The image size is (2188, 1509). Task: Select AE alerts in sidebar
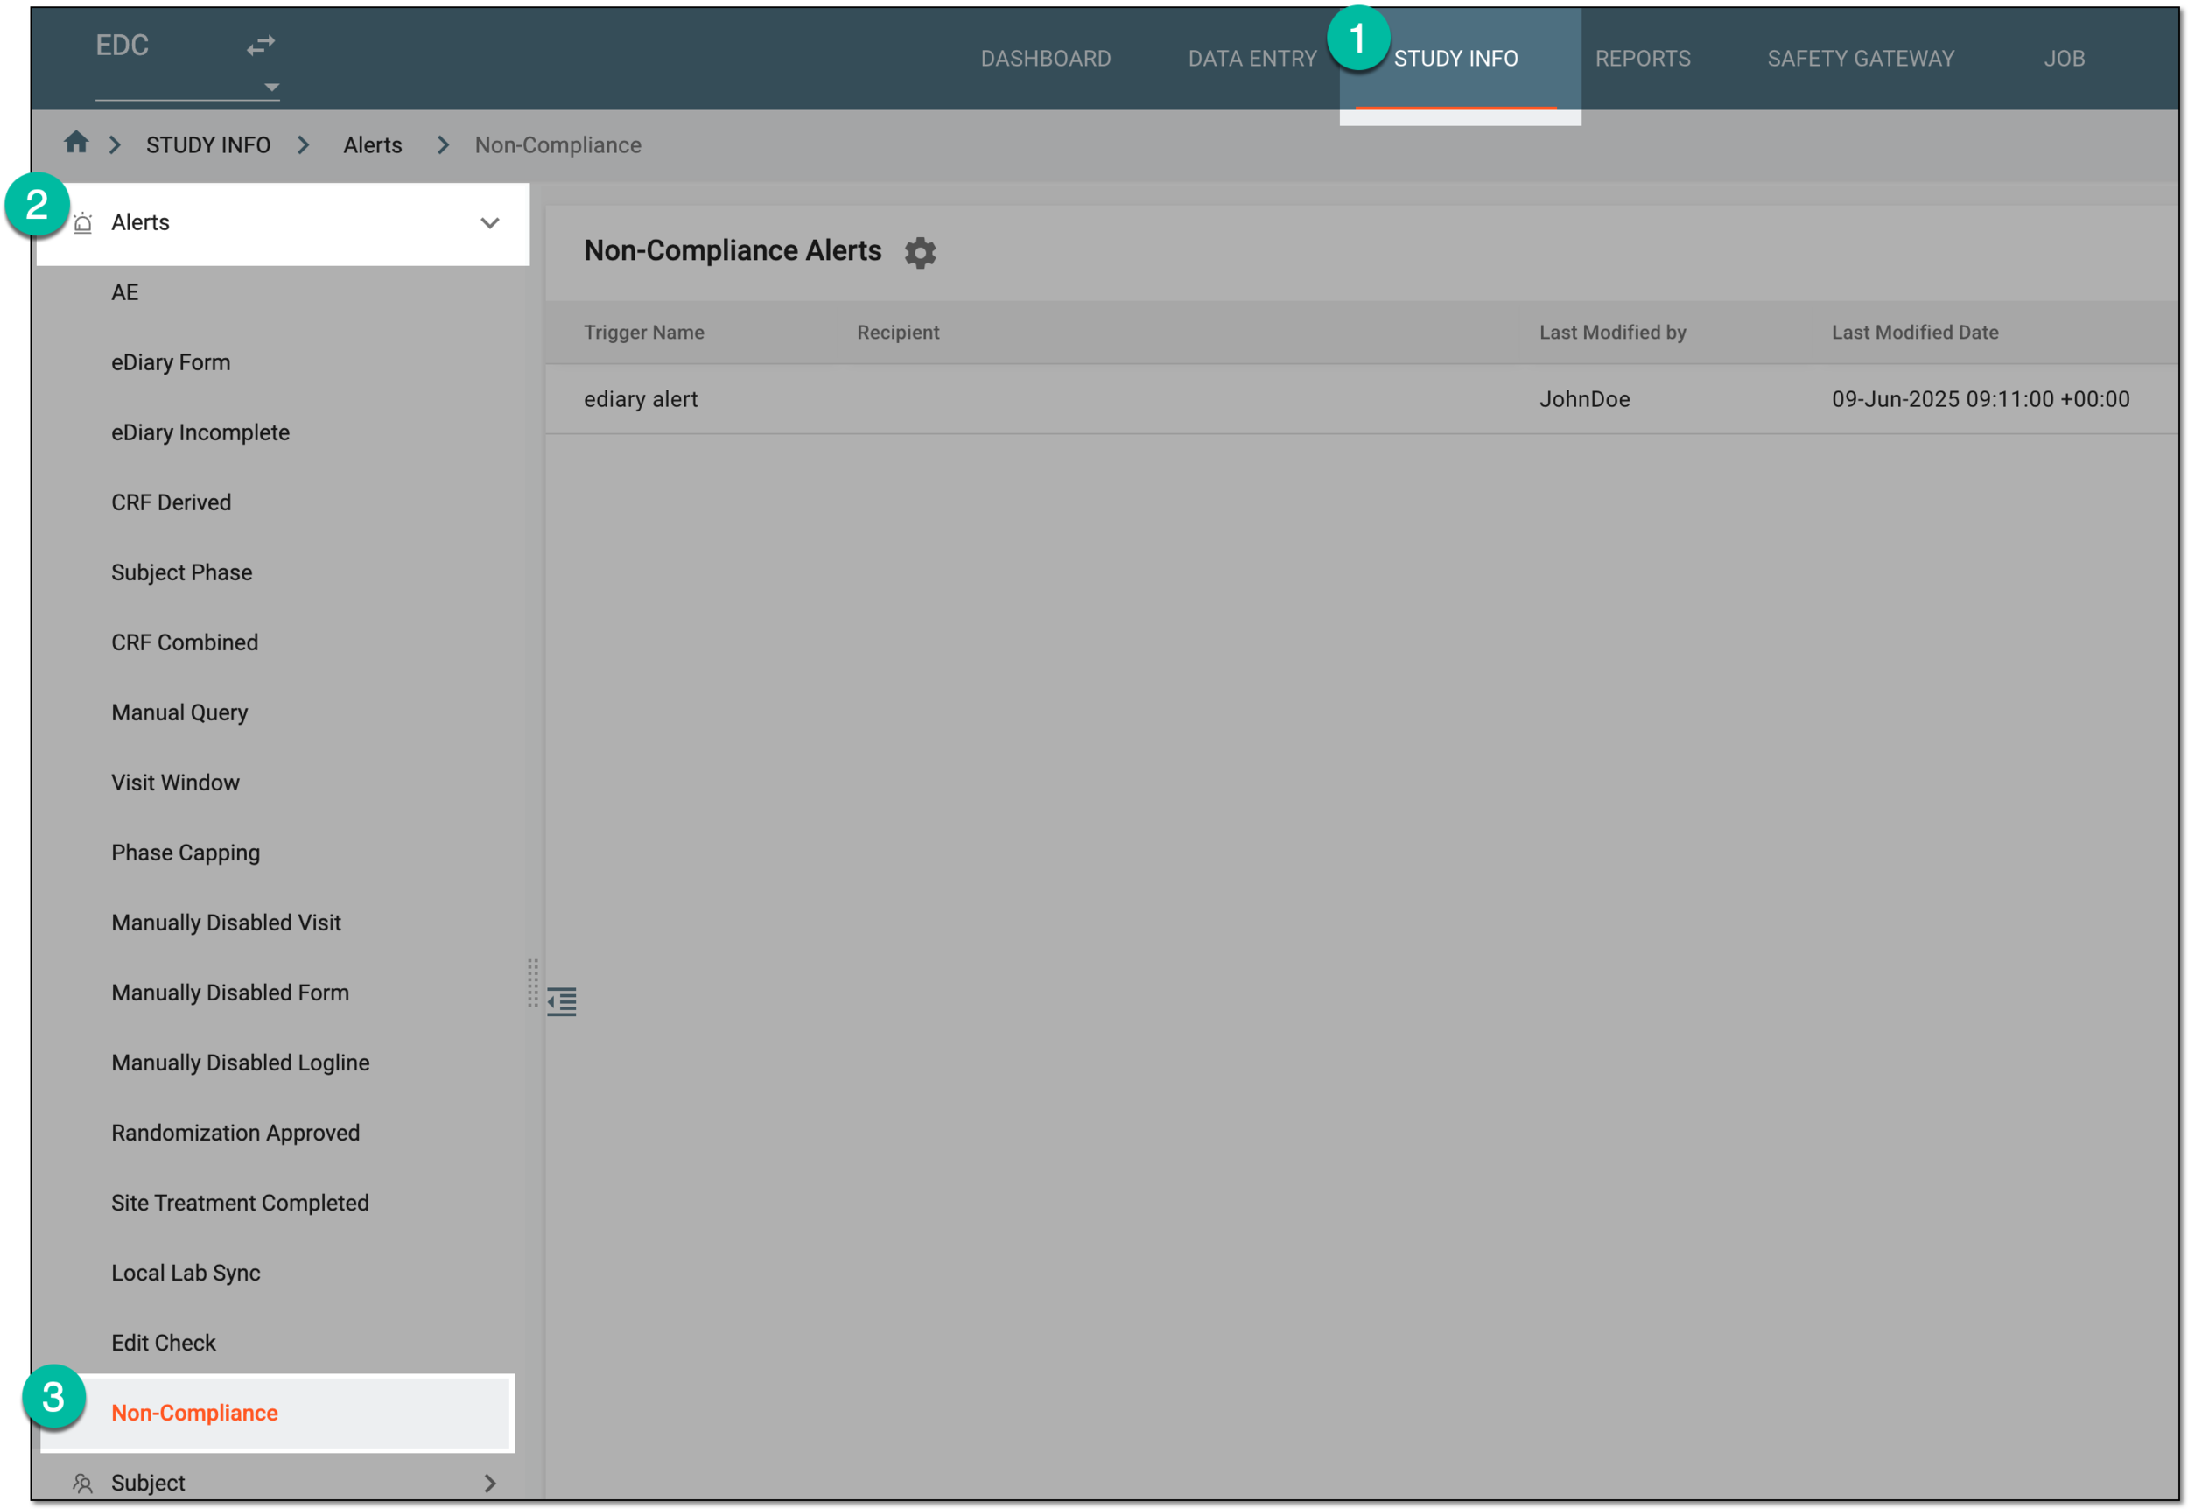125,292
